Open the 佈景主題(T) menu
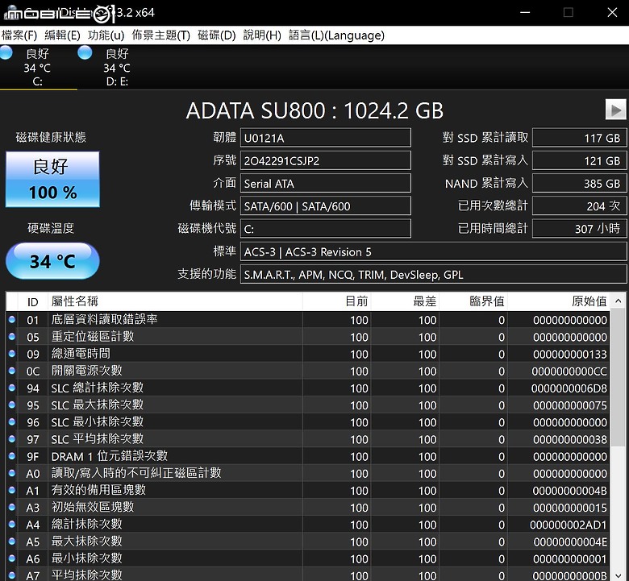Image resolution: width=629 pixels, height=581 pixels. [x=160, y=35]
